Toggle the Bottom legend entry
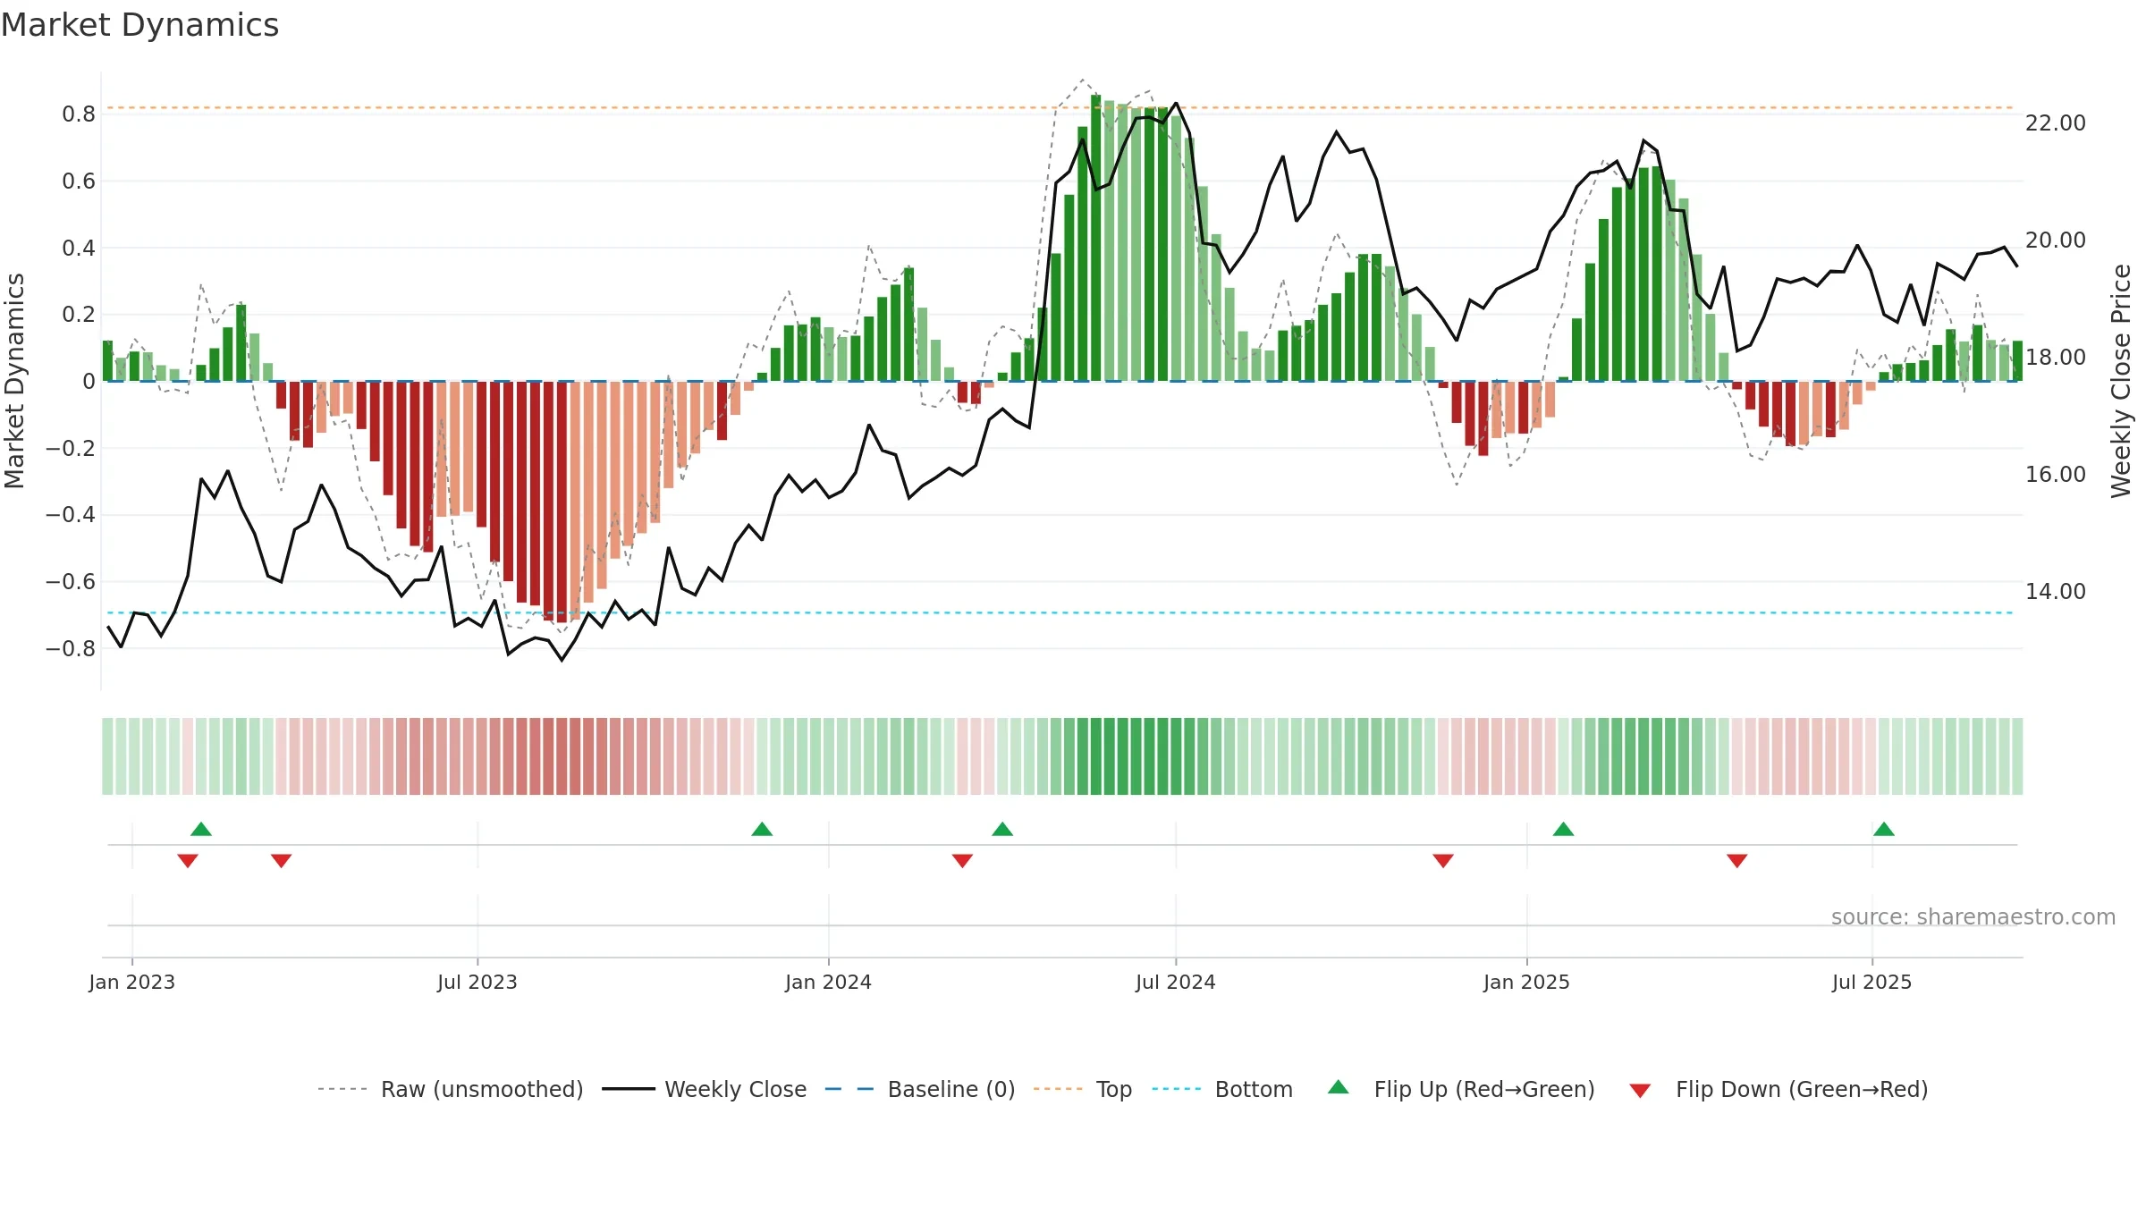 point(1222,1089)
